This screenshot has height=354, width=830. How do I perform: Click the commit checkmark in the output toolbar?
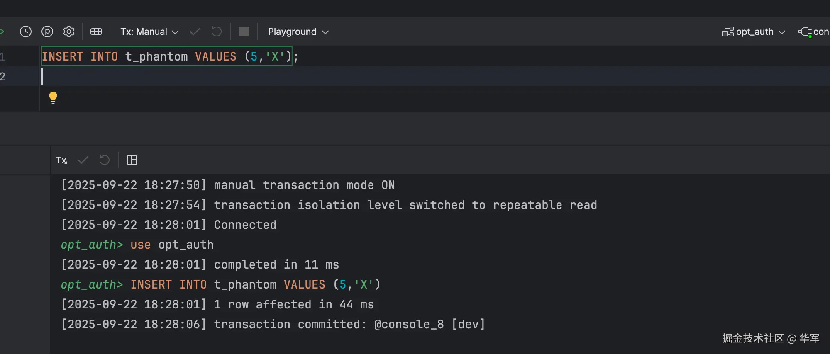coord(83,160)
